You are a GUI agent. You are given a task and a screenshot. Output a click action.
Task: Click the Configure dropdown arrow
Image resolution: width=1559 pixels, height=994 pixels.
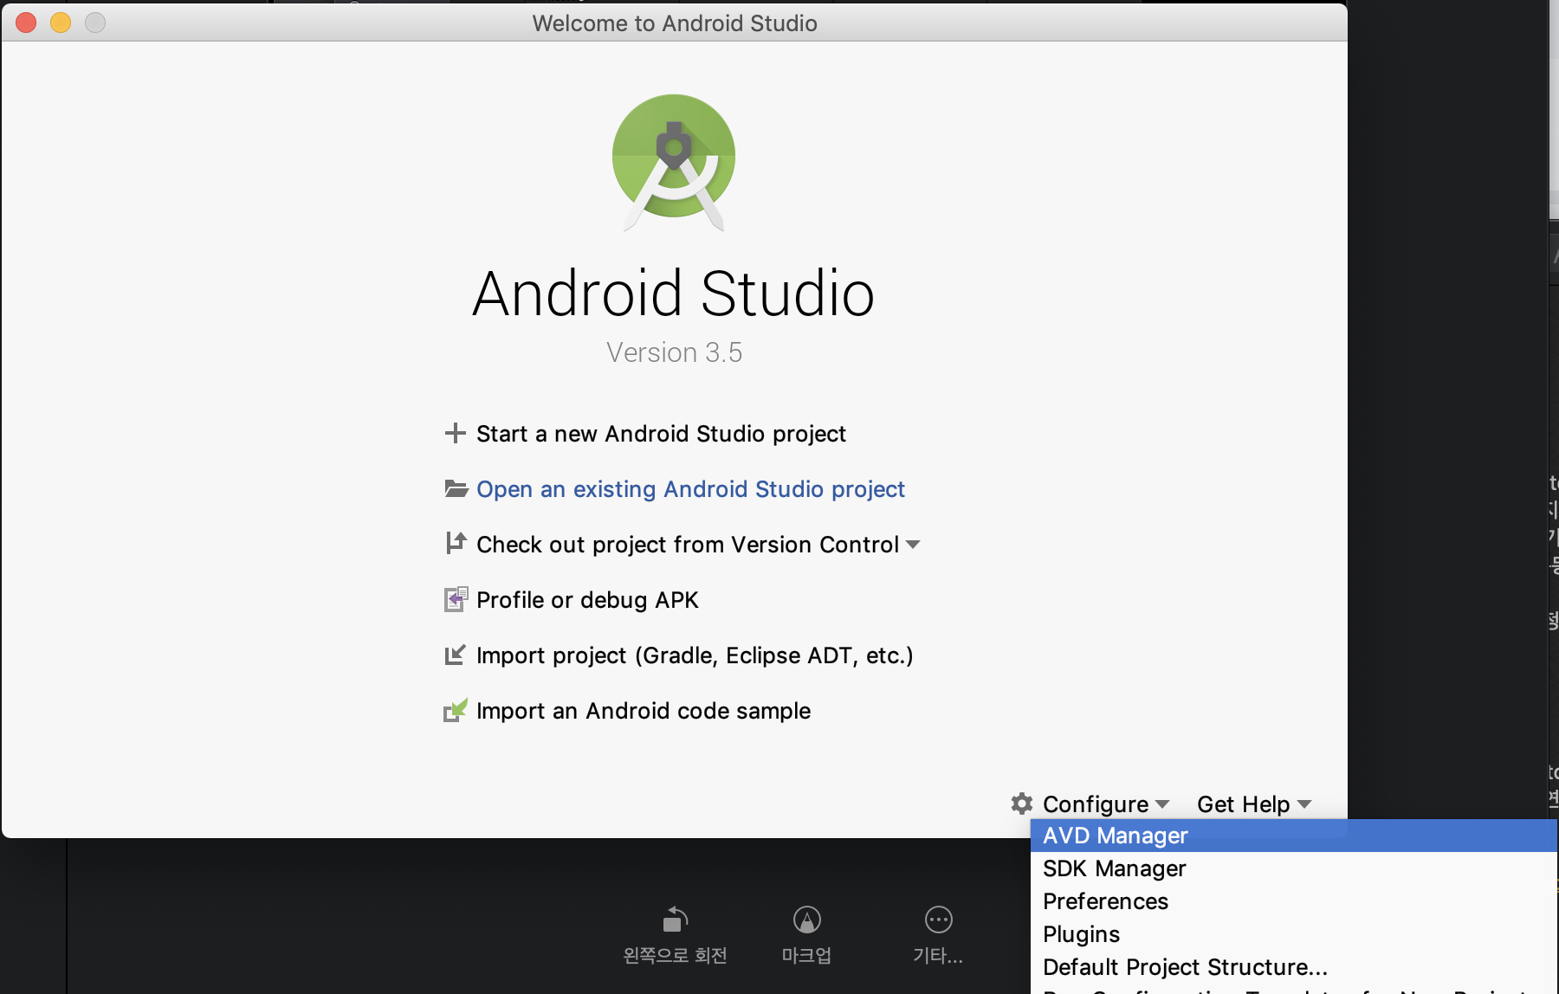[x=1162, y=804]
